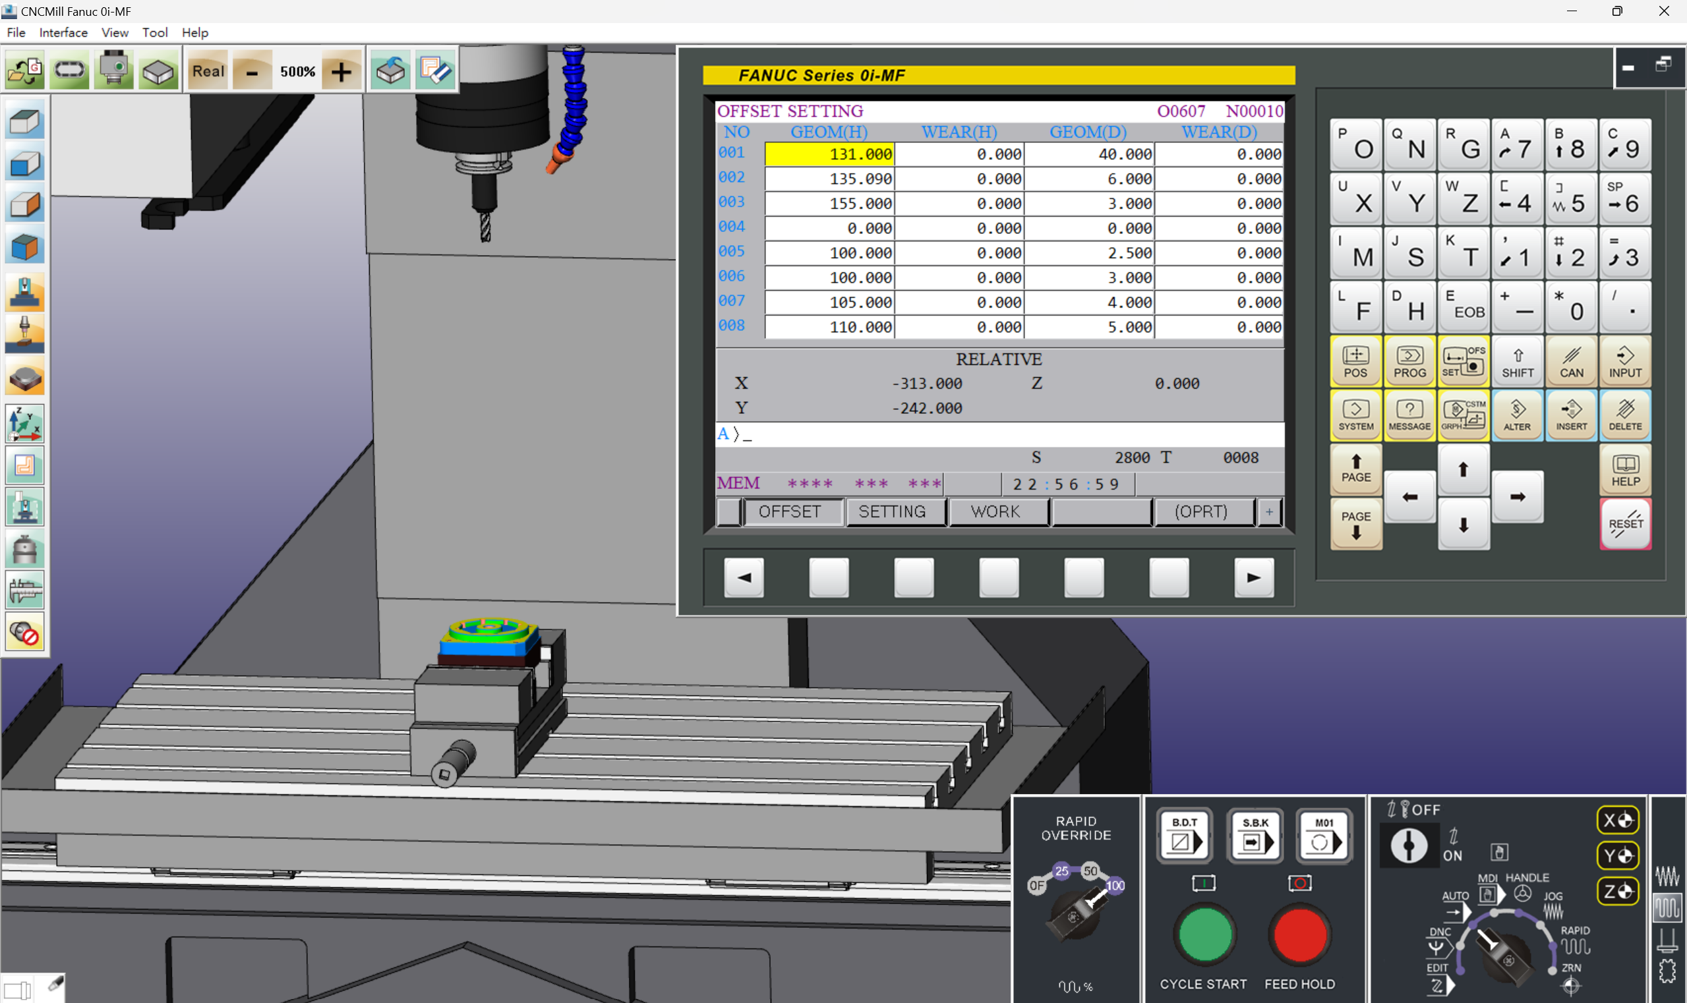
Task: Click the G address key
Action: click(1464, 146)
